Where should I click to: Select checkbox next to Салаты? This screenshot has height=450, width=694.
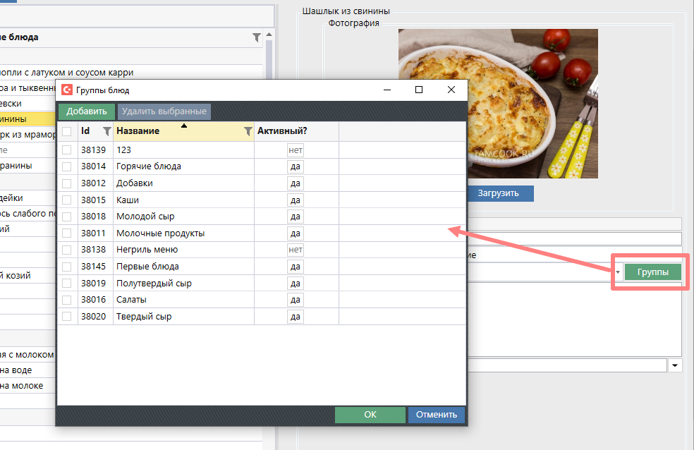[x=67, y=300]
